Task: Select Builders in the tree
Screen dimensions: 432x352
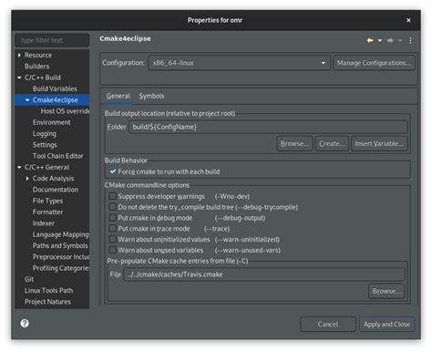Action: coord(36,67)
